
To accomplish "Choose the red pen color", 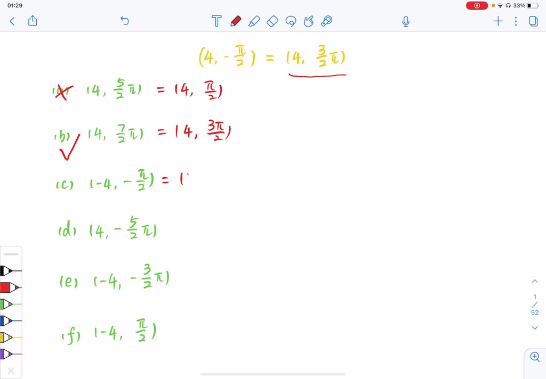I will click(11, 287).
